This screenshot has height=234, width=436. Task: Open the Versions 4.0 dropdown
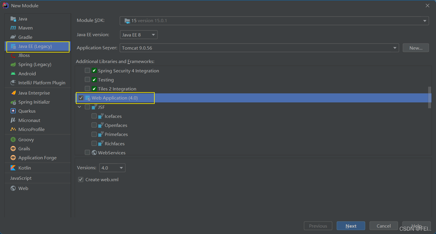112,168
